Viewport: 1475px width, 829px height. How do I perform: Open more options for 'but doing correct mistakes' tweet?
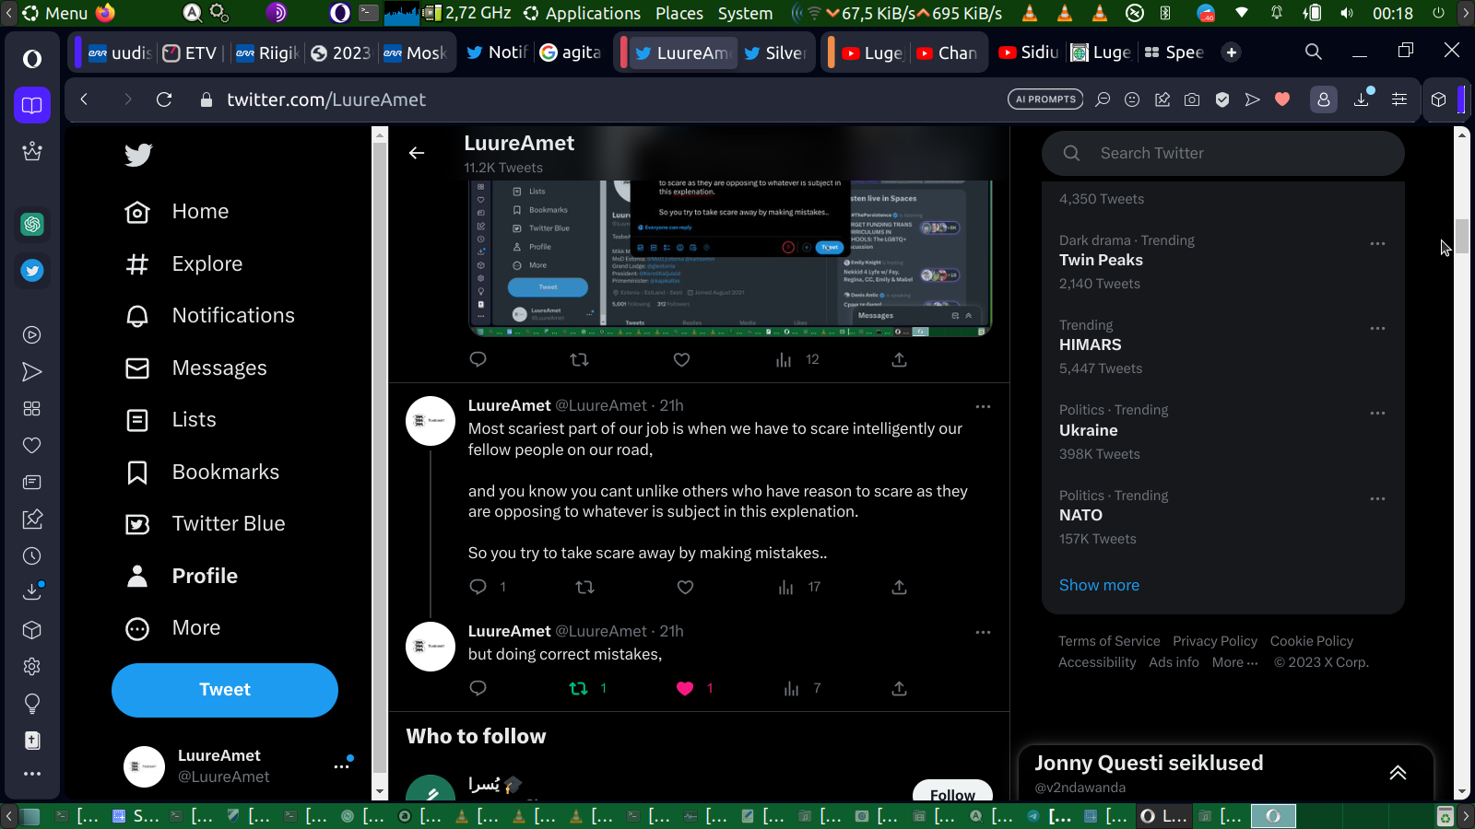(983, 632)
